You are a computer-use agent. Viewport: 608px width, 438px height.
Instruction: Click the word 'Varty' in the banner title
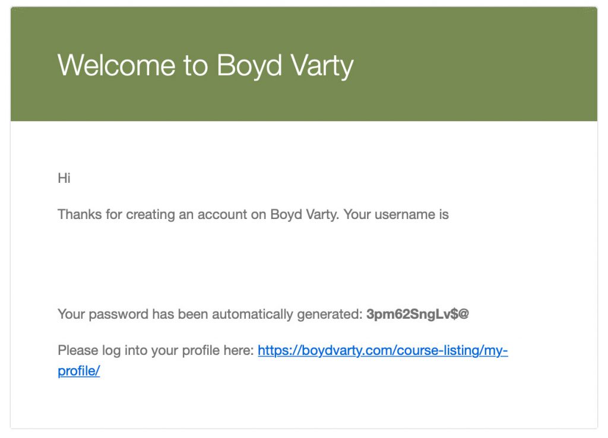pos(322,66)
